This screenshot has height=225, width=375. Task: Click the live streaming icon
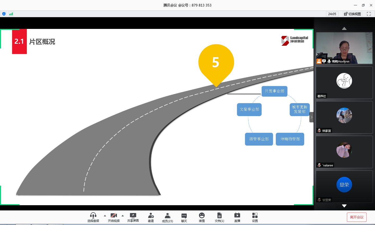coord(237,216)
